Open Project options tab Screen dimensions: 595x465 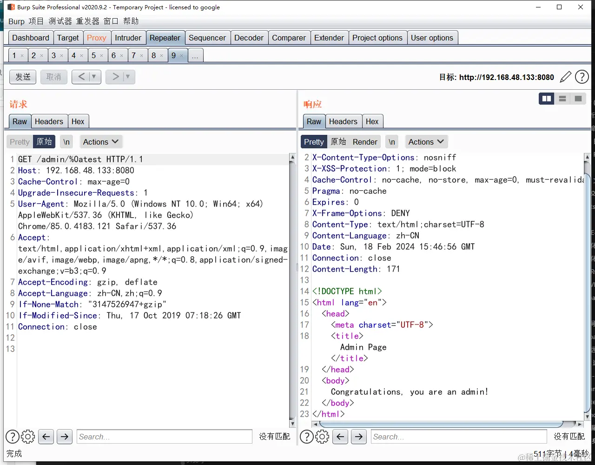click(377, 38)
